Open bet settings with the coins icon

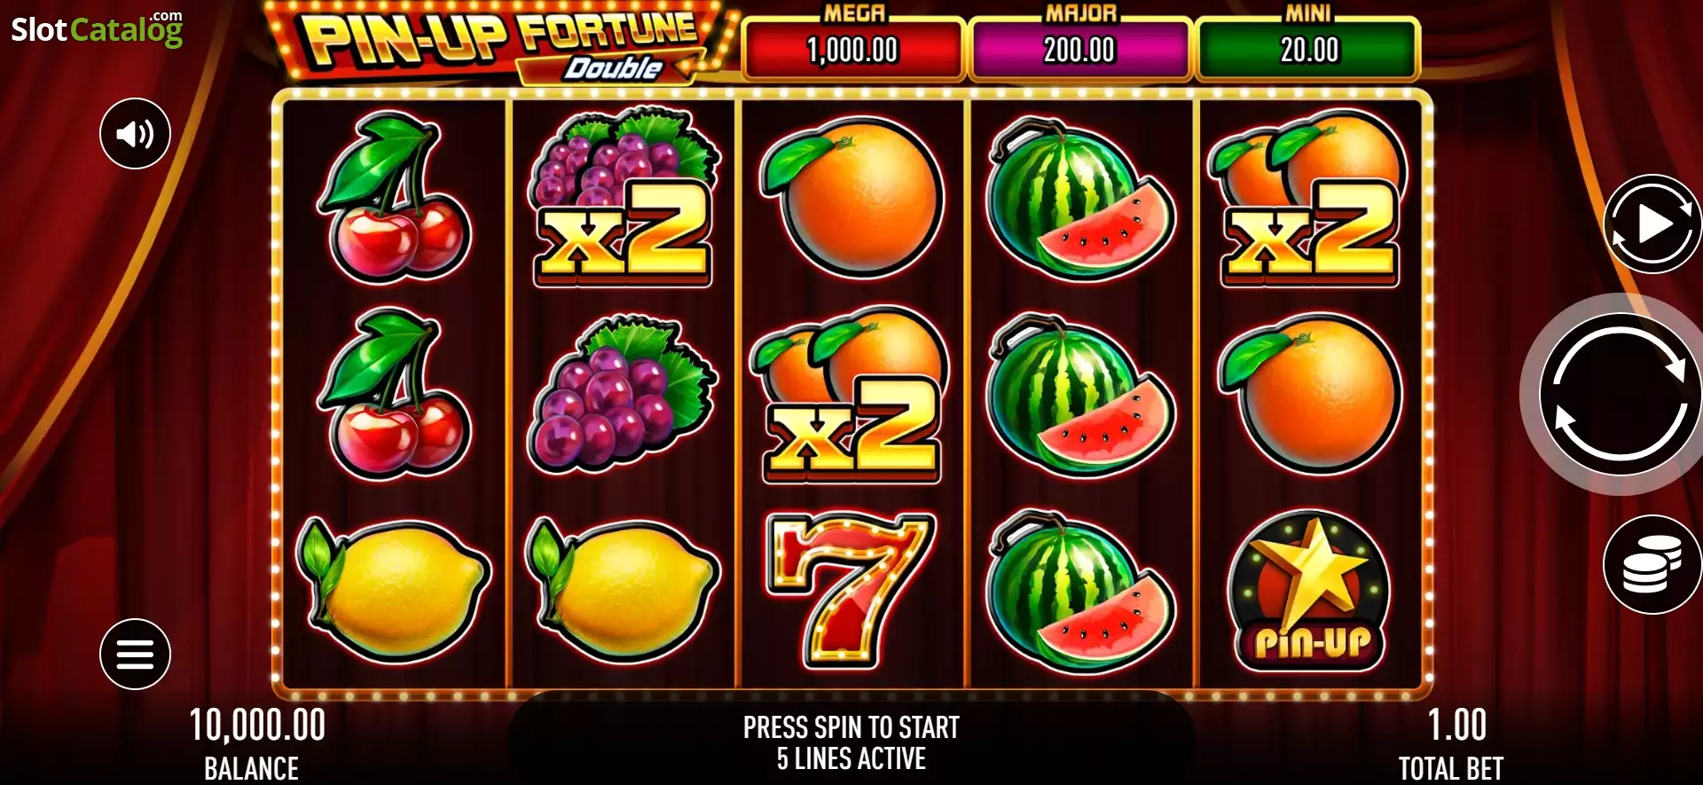pyautogui.click(x=1652, y=564)
